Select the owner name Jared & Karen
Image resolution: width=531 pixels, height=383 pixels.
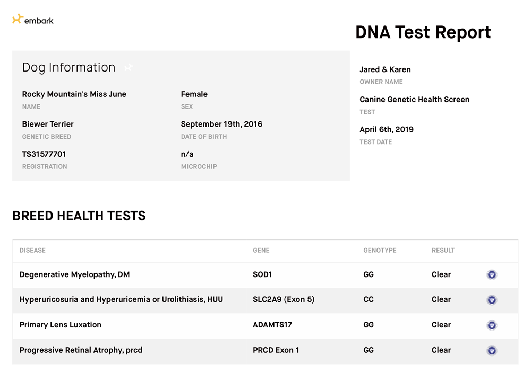(385, 69)
